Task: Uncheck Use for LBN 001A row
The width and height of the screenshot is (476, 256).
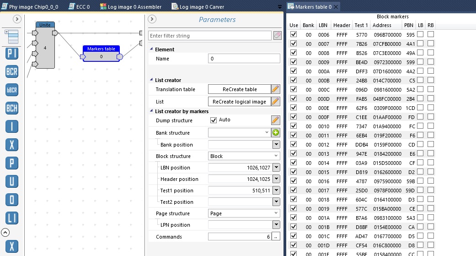Action: (x=294, y=218)
